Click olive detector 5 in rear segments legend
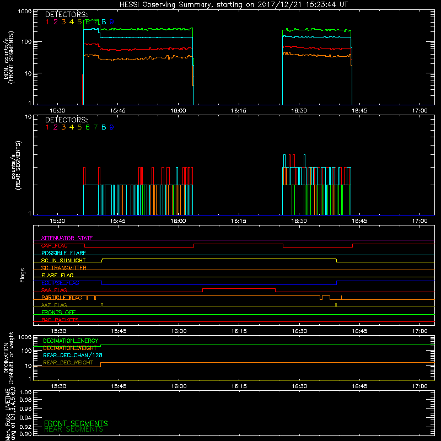This screenshot has width=441, height=441. (x=79, y=127)
